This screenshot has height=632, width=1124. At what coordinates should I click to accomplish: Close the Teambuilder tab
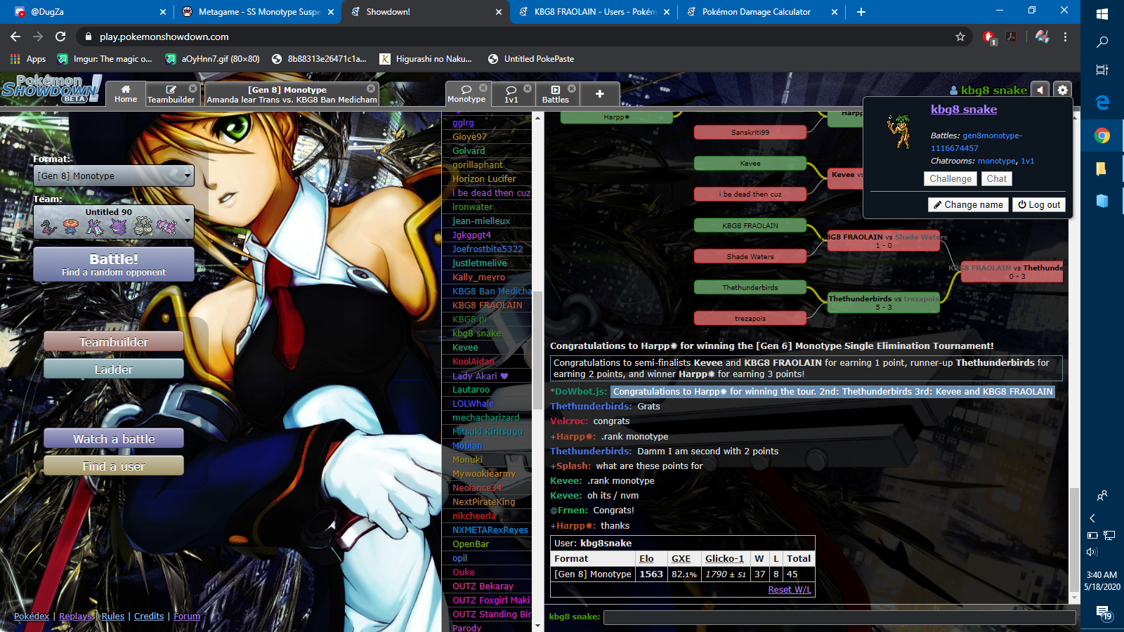(x=192, y=88)
